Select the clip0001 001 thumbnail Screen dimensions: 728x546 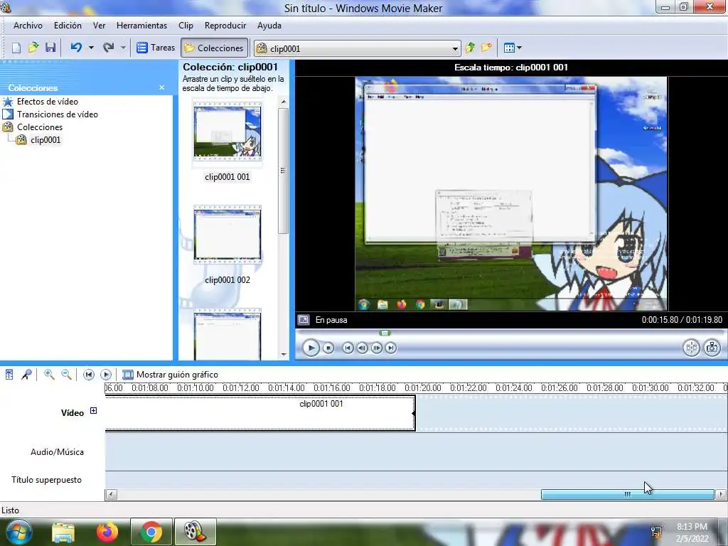tap(227, 132)
